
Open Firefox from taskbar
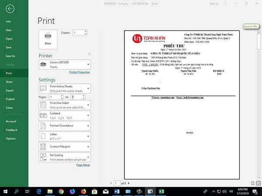[x=83, y=191]
